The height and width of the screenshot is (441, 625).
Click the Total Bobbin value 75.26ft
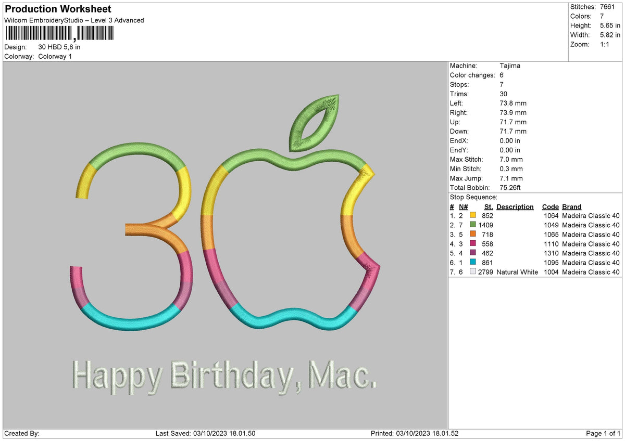tap(510, 188)
